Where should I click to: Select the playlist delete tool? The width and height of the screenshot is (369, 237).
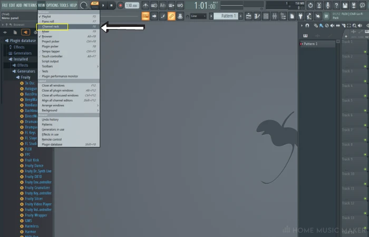327,26
